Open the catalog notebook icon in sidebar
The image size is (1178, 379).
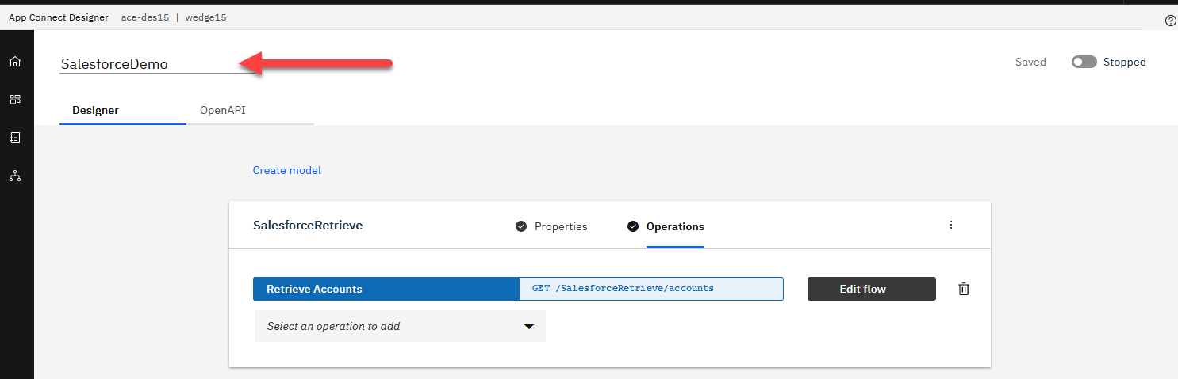[x=15, y=138]
